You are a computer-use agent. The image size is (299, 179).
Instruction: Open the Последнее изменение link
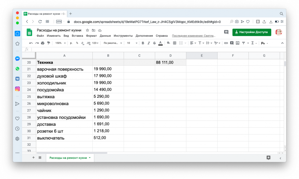click(x=193, y=36)
